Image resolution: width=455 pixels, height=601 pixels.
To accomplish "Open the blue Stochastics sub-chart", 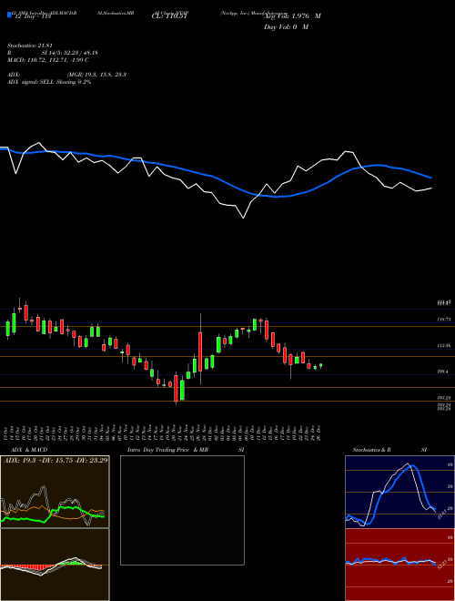I will (x=399, y=492).
